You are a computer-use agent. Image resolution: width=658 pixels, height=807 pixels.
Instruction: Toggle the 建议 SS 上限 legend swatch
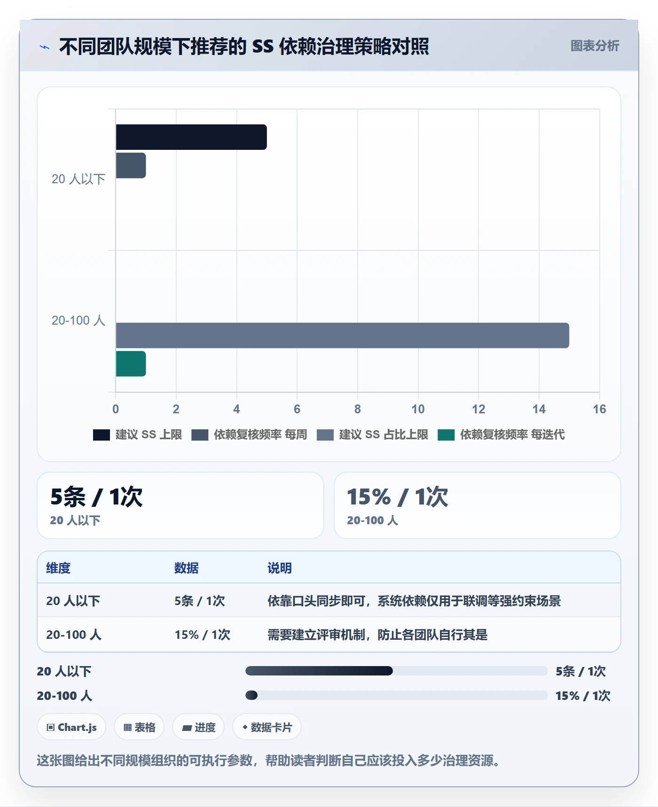[102, 435]
